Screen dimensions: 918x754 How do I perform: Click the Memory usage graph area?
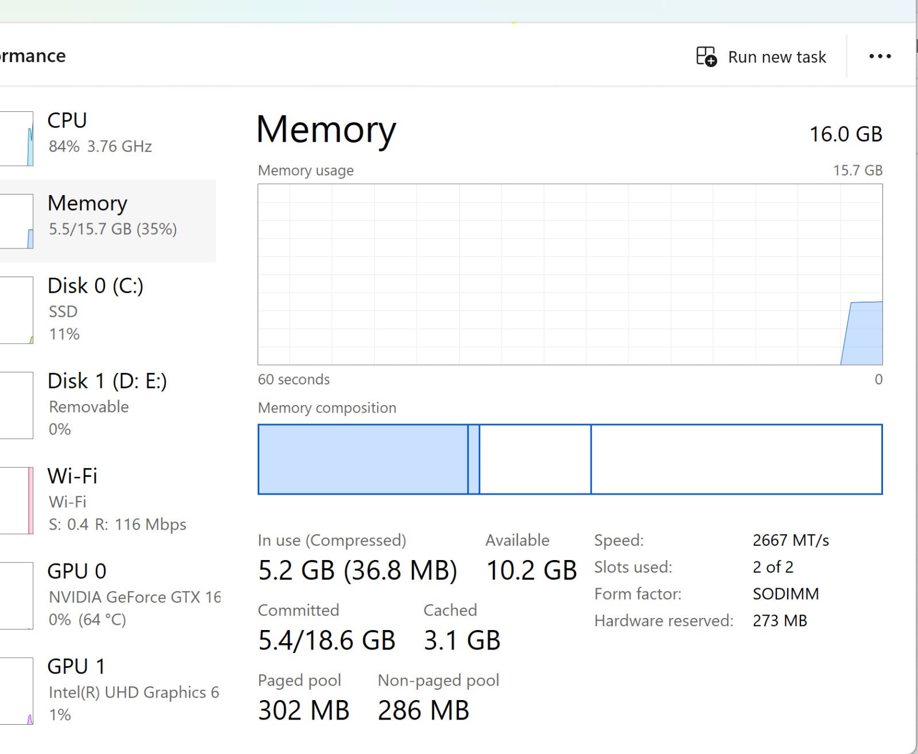click(x=570, y=274)
